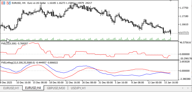
Task: Click the 5 Jan 16:00 time label
Action: point(121,83)
